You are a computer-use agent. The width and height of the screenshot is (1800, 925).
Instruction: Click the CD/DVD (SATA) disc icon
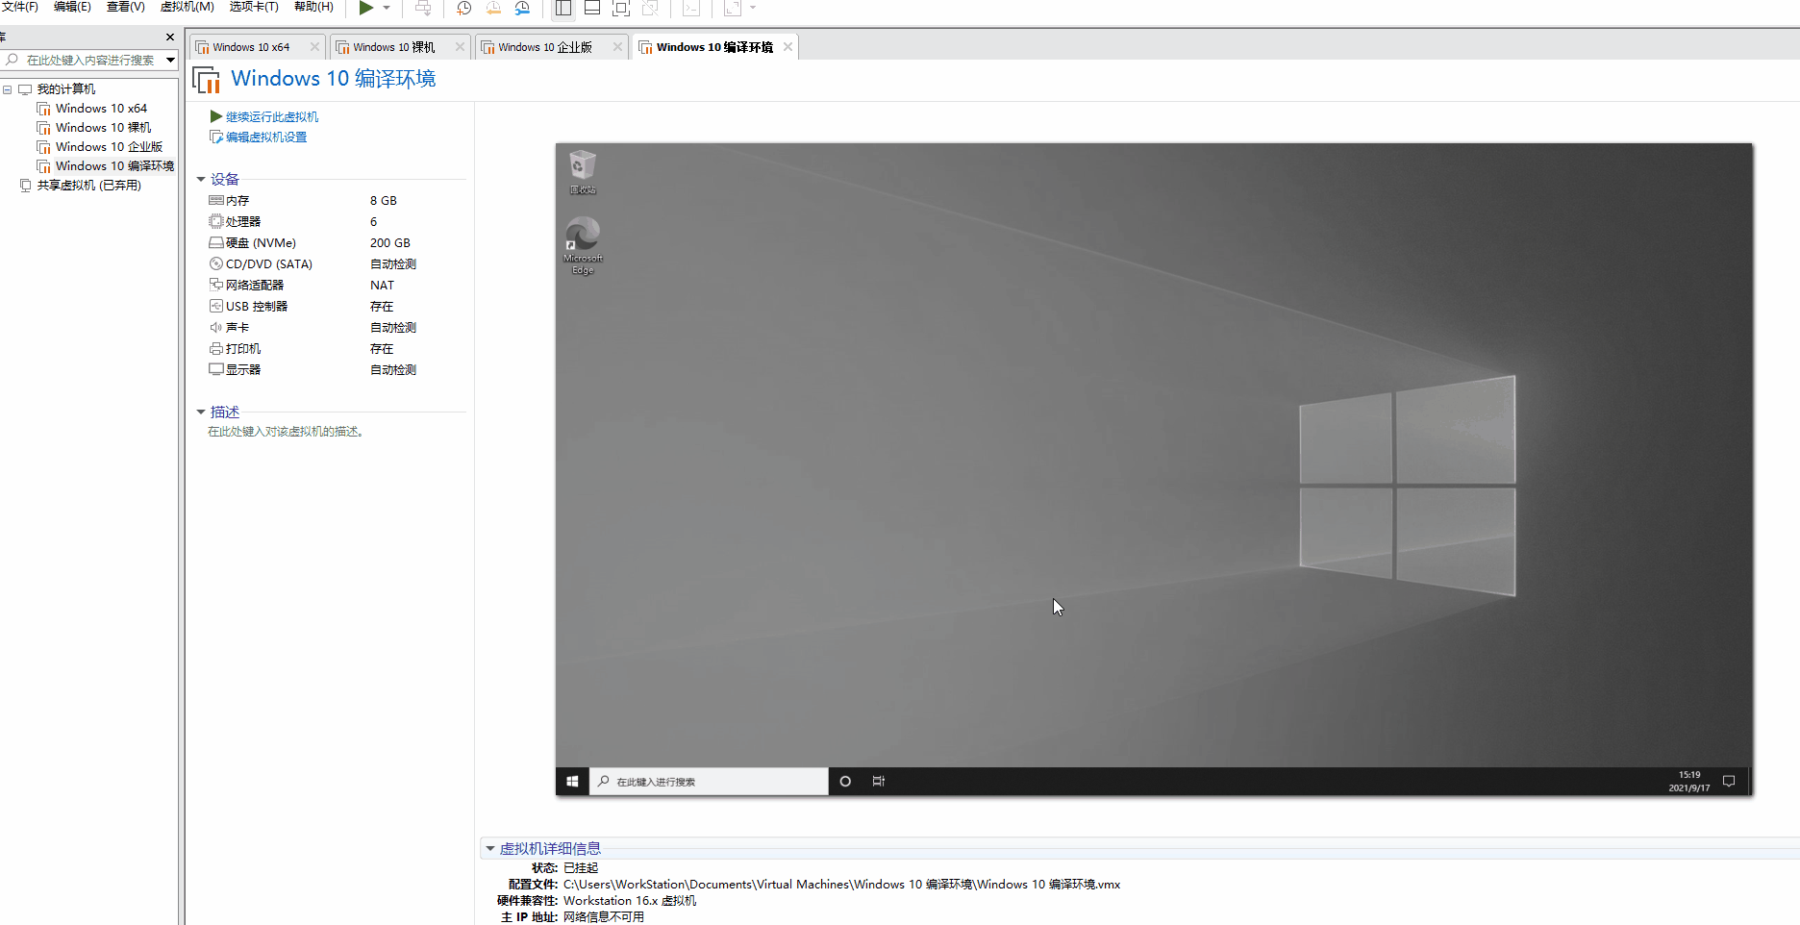pyautogui.click(x=216, y=264)
